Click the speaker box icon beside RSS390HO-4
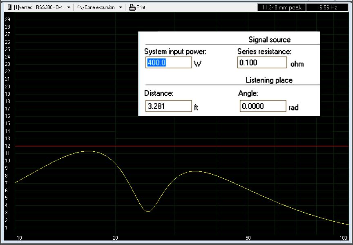 [x=9, y=7]
